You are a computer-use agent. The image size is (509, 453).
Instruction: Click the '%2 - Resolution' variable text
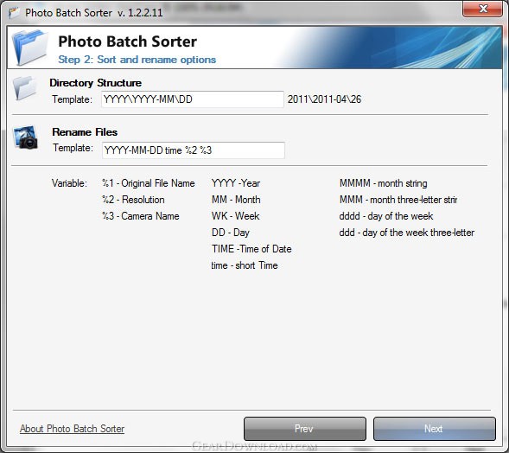133,200
